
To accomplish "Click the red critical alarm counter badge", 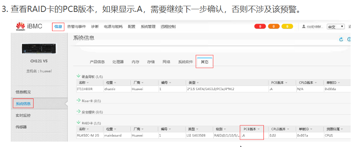I will point(260,27).
